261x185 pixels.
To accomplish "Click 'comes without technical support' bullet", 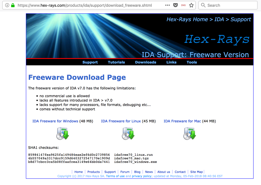I will pos(67,109).
